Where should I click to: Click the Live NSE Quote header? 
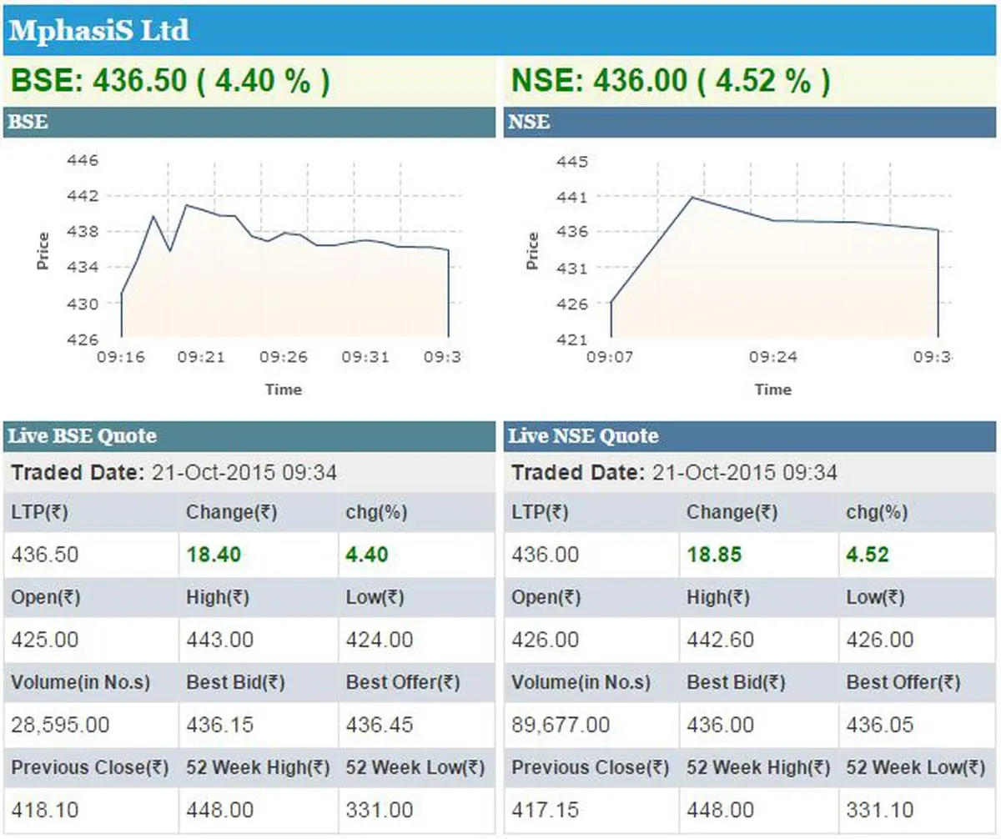click(750, 436)
